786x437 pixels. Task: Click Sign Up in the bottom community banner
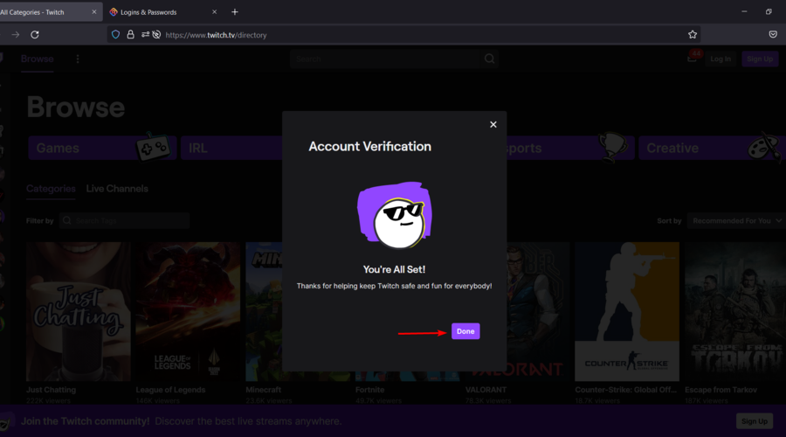(x=755, y=421)
